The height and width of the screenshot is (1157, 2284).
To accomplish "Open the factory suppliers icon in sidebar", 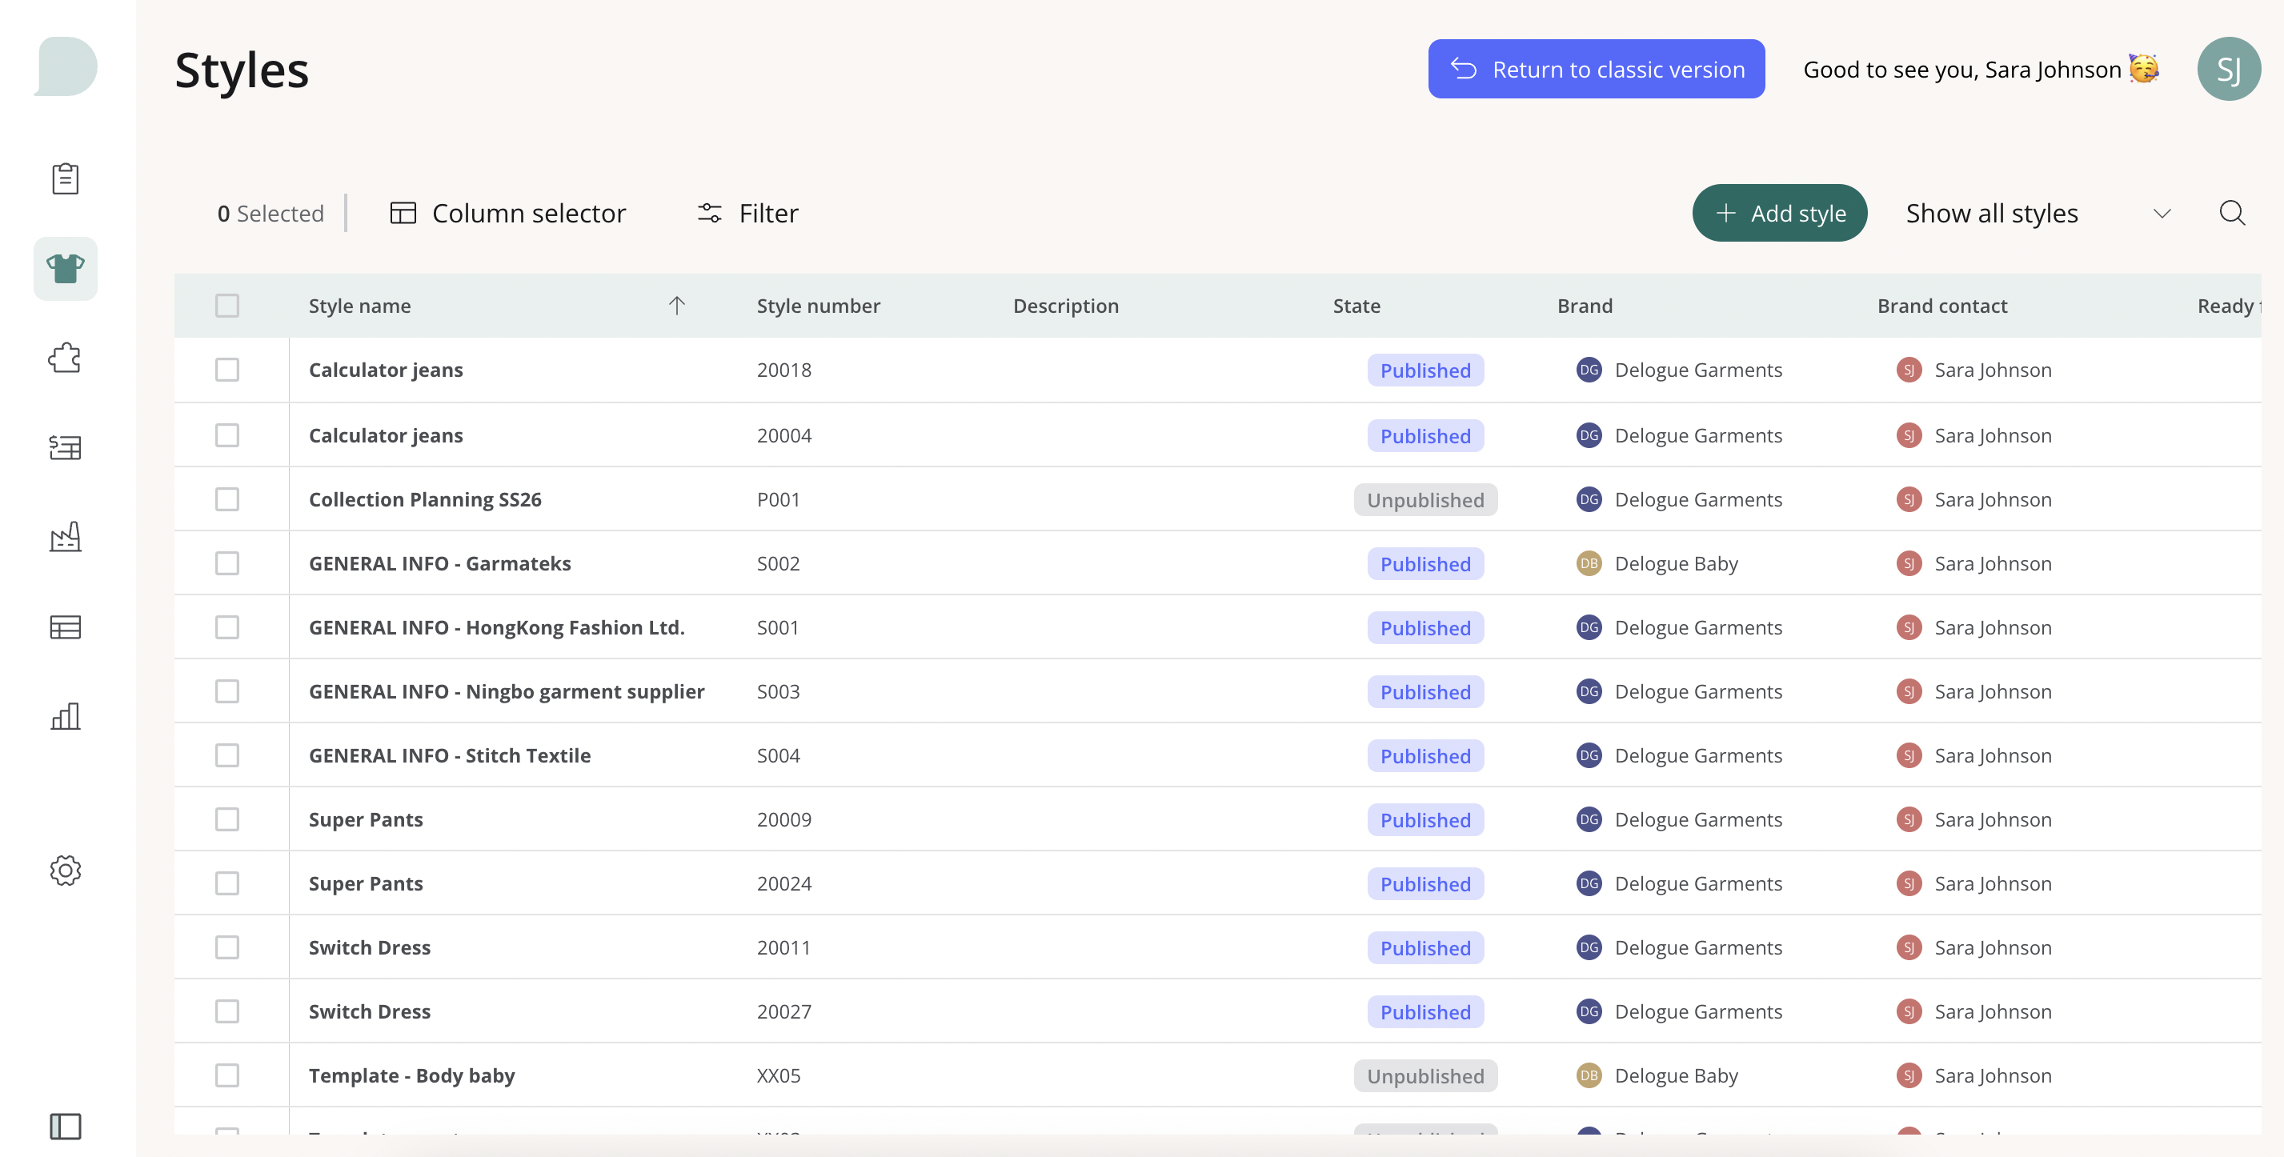I will pyautogui.click(x=66, y=537).
